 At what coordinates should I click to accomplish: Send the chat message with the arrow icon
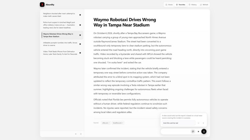click(198, 123)
